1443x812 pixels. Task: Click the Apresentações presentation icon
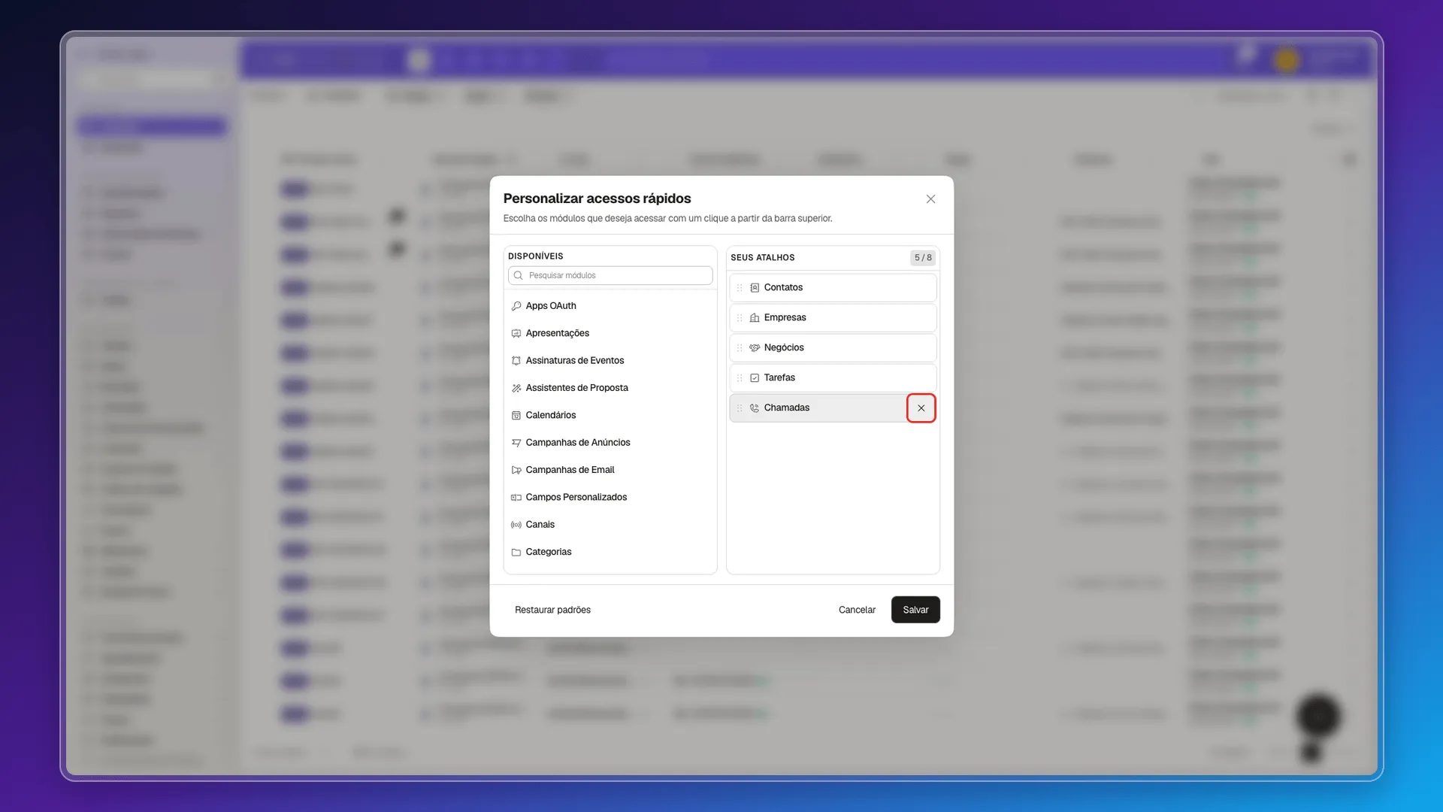(x=516, y=333)
